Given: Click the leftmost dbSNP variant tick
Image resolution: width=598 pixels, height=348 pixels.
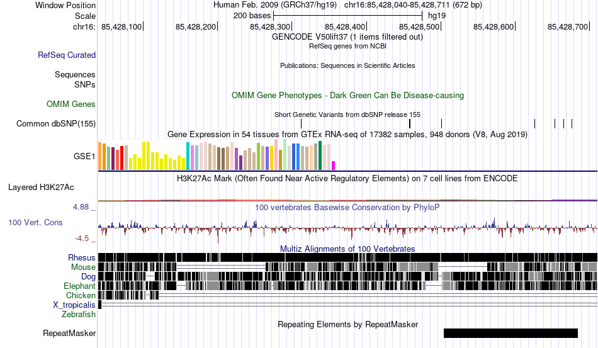Looking at the screenshot, I should point(302,123).
